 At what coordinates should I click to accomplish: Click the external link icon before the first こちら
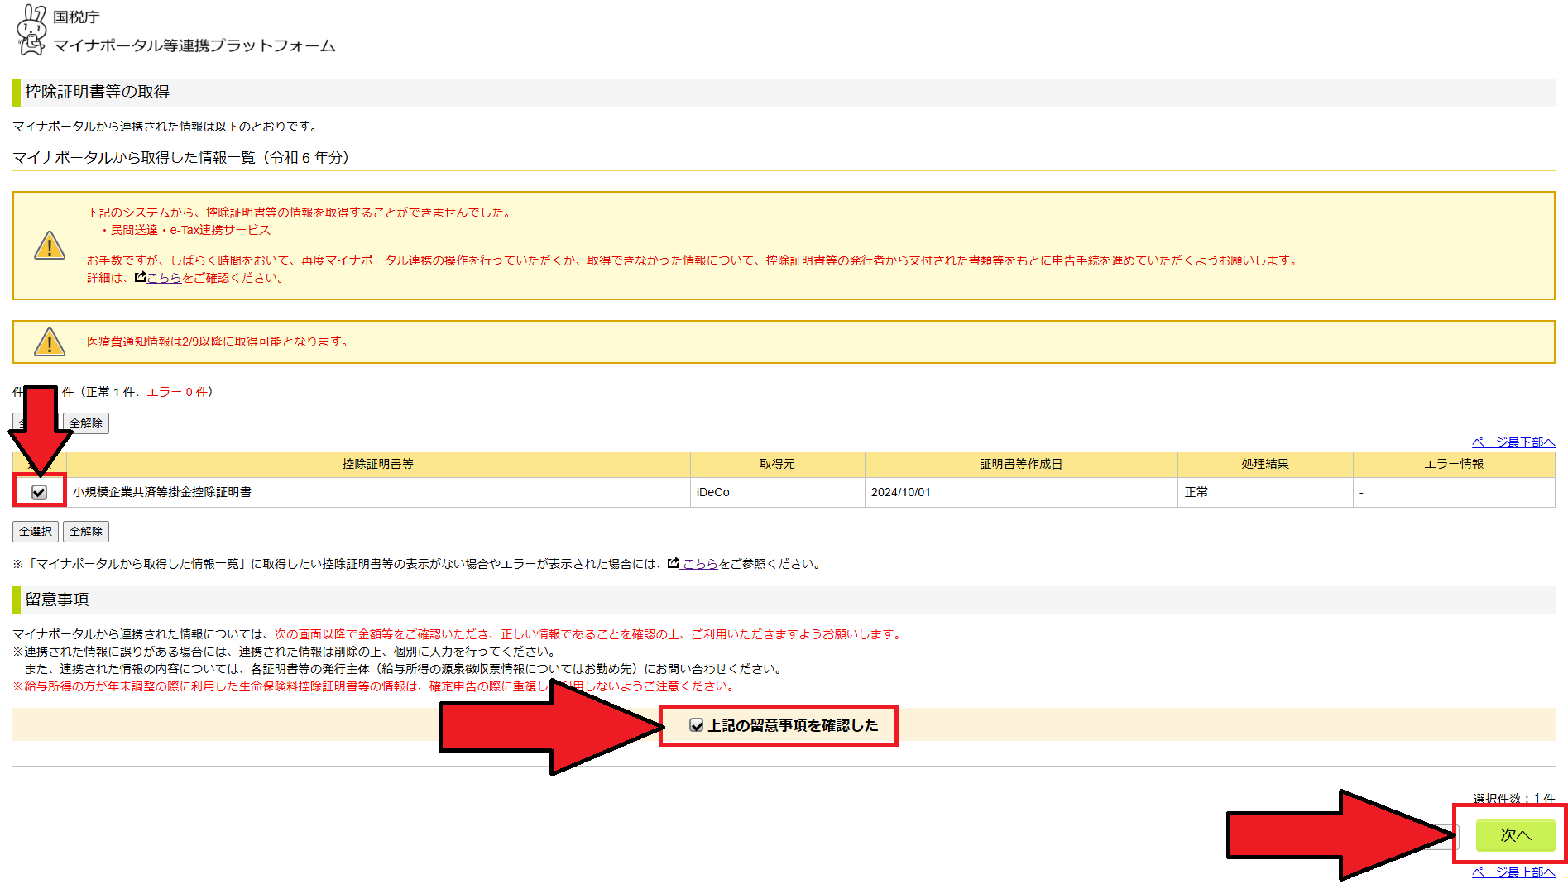140,277
